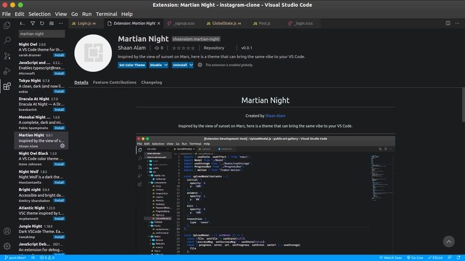Select the Changelog tab
Viewport: 465px width, 261px height.
pyautogui.click(x=151, y=82)
